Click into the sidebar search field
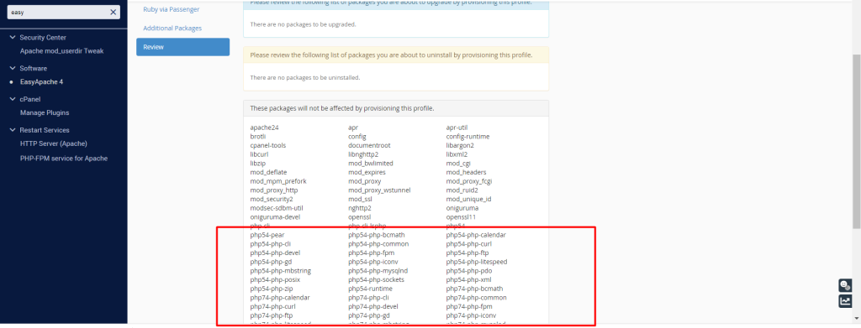Screen dimensions: 861x328 click(x=58, y=12)
